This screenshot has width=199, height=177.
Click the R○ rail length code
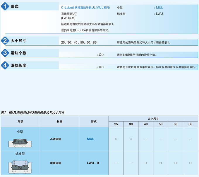click(101, 67)
